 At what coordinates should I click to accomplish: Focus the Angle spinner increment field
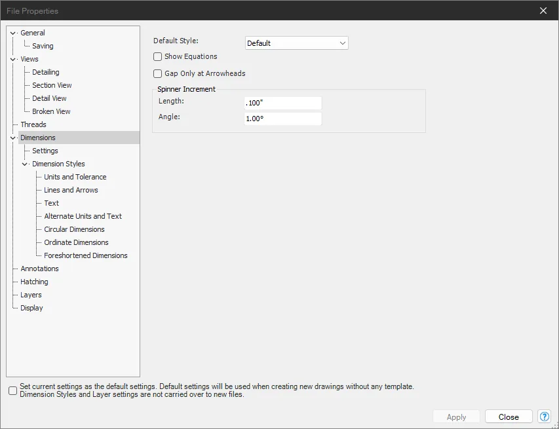pos(283,119)
